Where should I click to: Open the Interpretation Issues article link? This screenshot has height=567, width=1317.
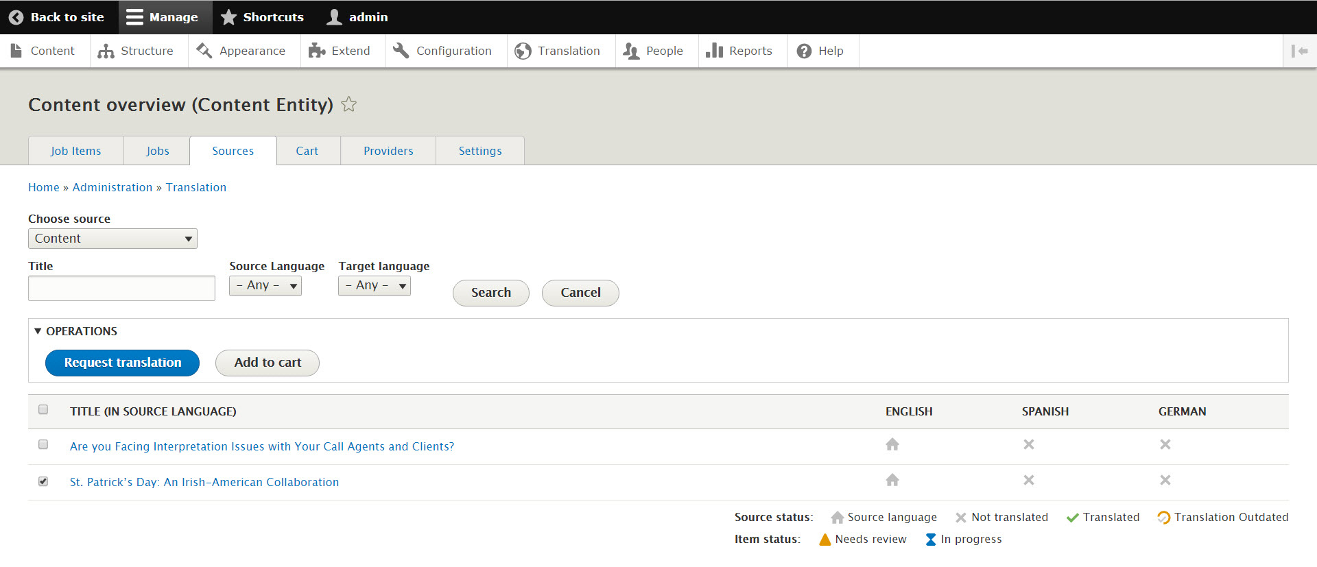(x=262, y=446)
